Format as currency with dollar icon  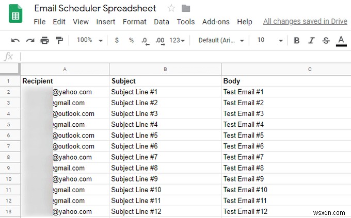tap(117, 41)
